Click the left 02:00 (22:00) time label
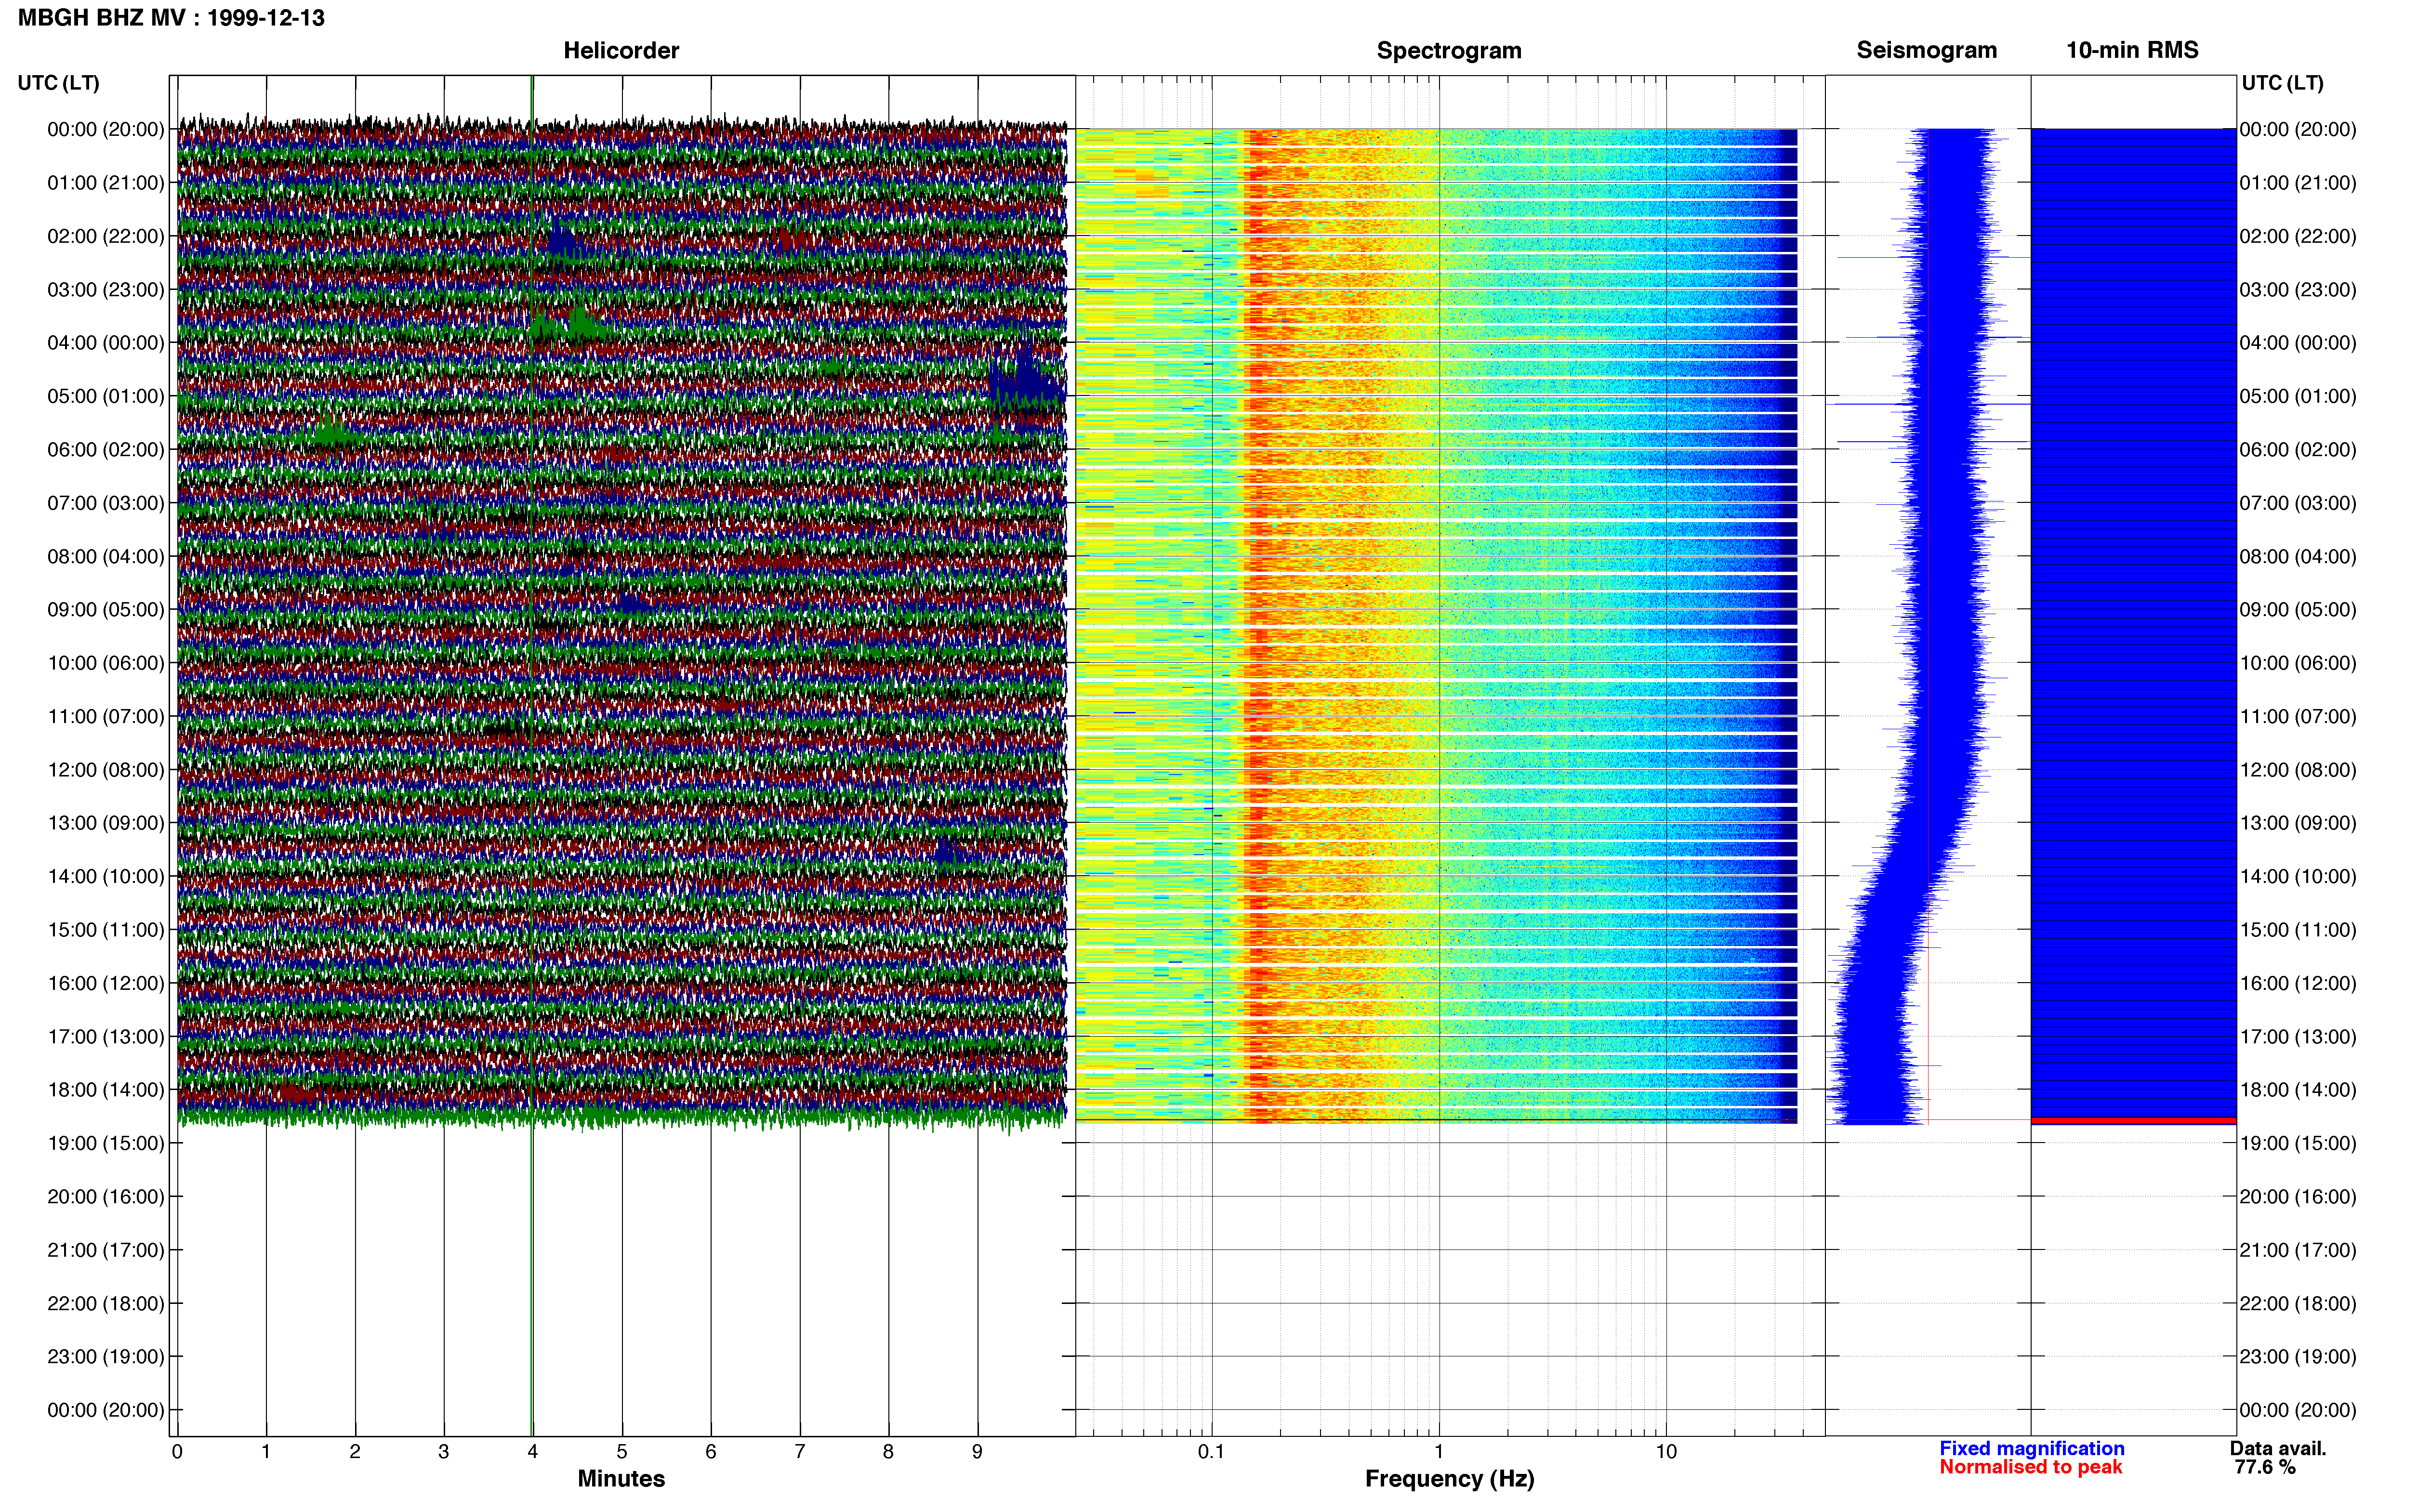The width and height of the screenshot is (2418, 1512). pos(106,236)
